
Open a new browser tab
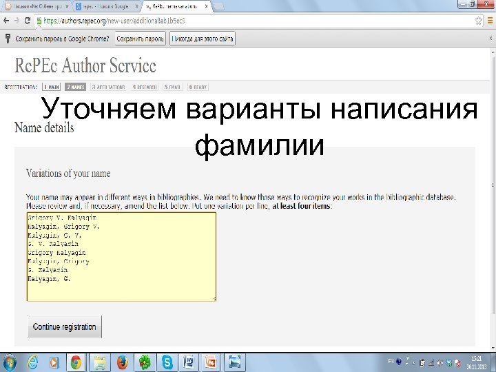click(220, 6)
